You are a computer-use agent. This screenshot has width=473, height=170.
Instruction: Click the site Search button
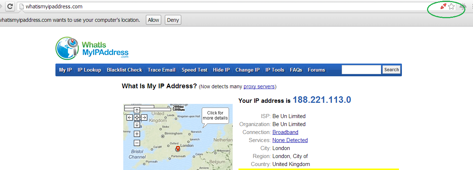point(391,70)
